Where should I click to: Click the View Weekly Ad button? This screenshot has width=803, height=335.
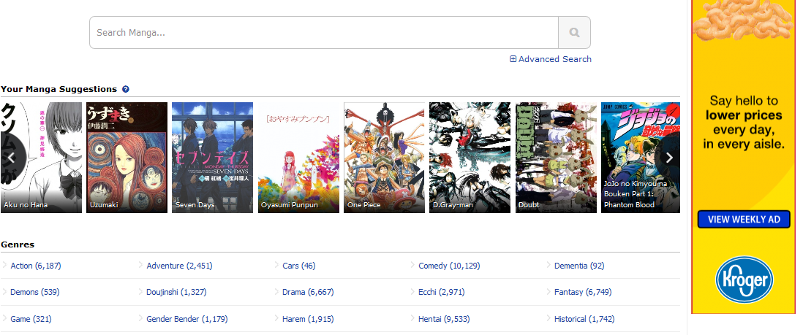(x=743, y=220)
